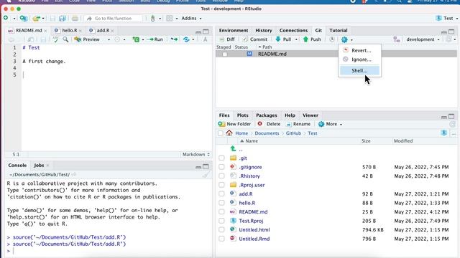Click the go-up parent directory arrow
Viewport: 460px width, 258px height.
click(x=233, y=149)
